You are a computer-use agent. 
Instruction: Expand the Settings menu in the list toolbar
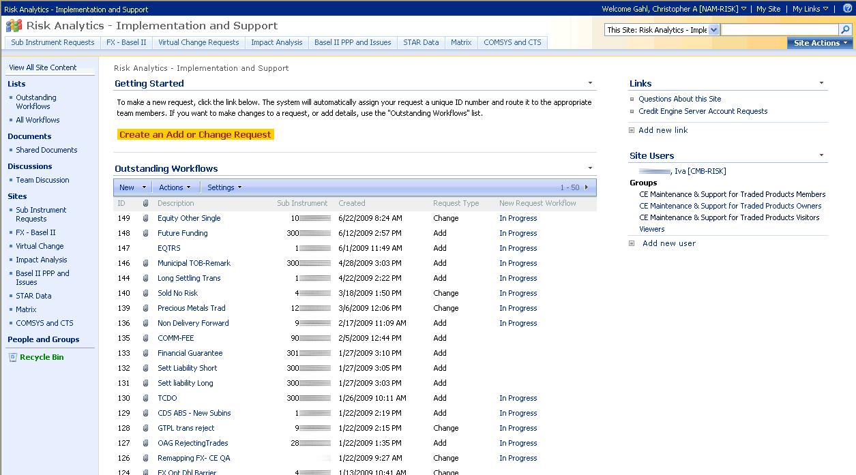pyautogui.click(x=224, y=187)
